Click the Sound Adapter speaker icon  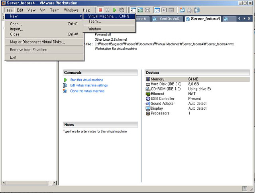pos(148,104)
